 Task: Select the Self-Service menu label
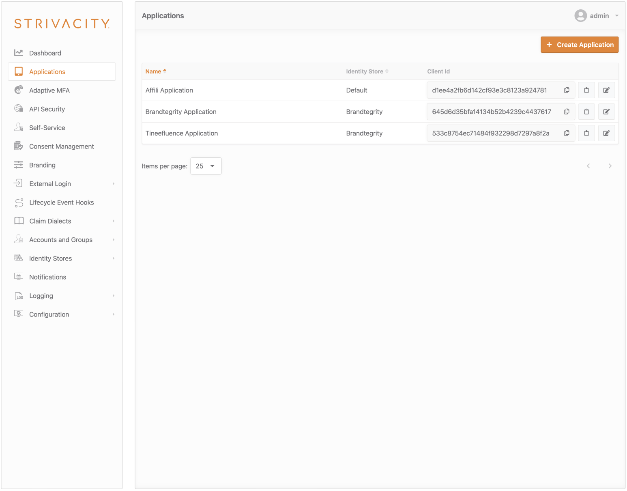coord(47,128)
